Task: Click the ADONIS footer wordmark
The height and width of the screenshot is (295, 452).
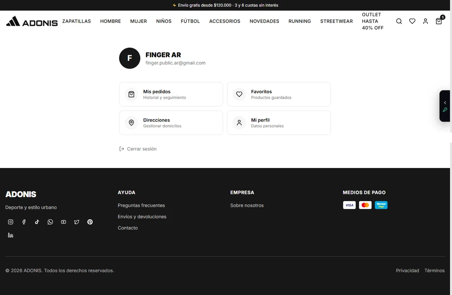Action: click(21, 194)
